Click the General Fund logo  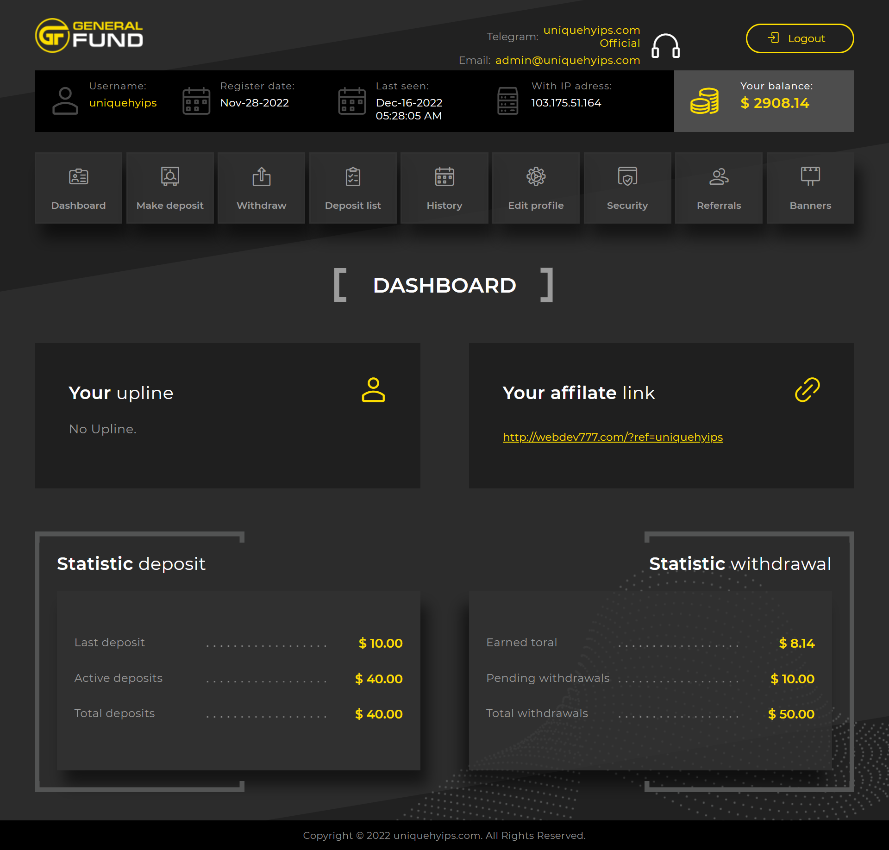(89, 35)
